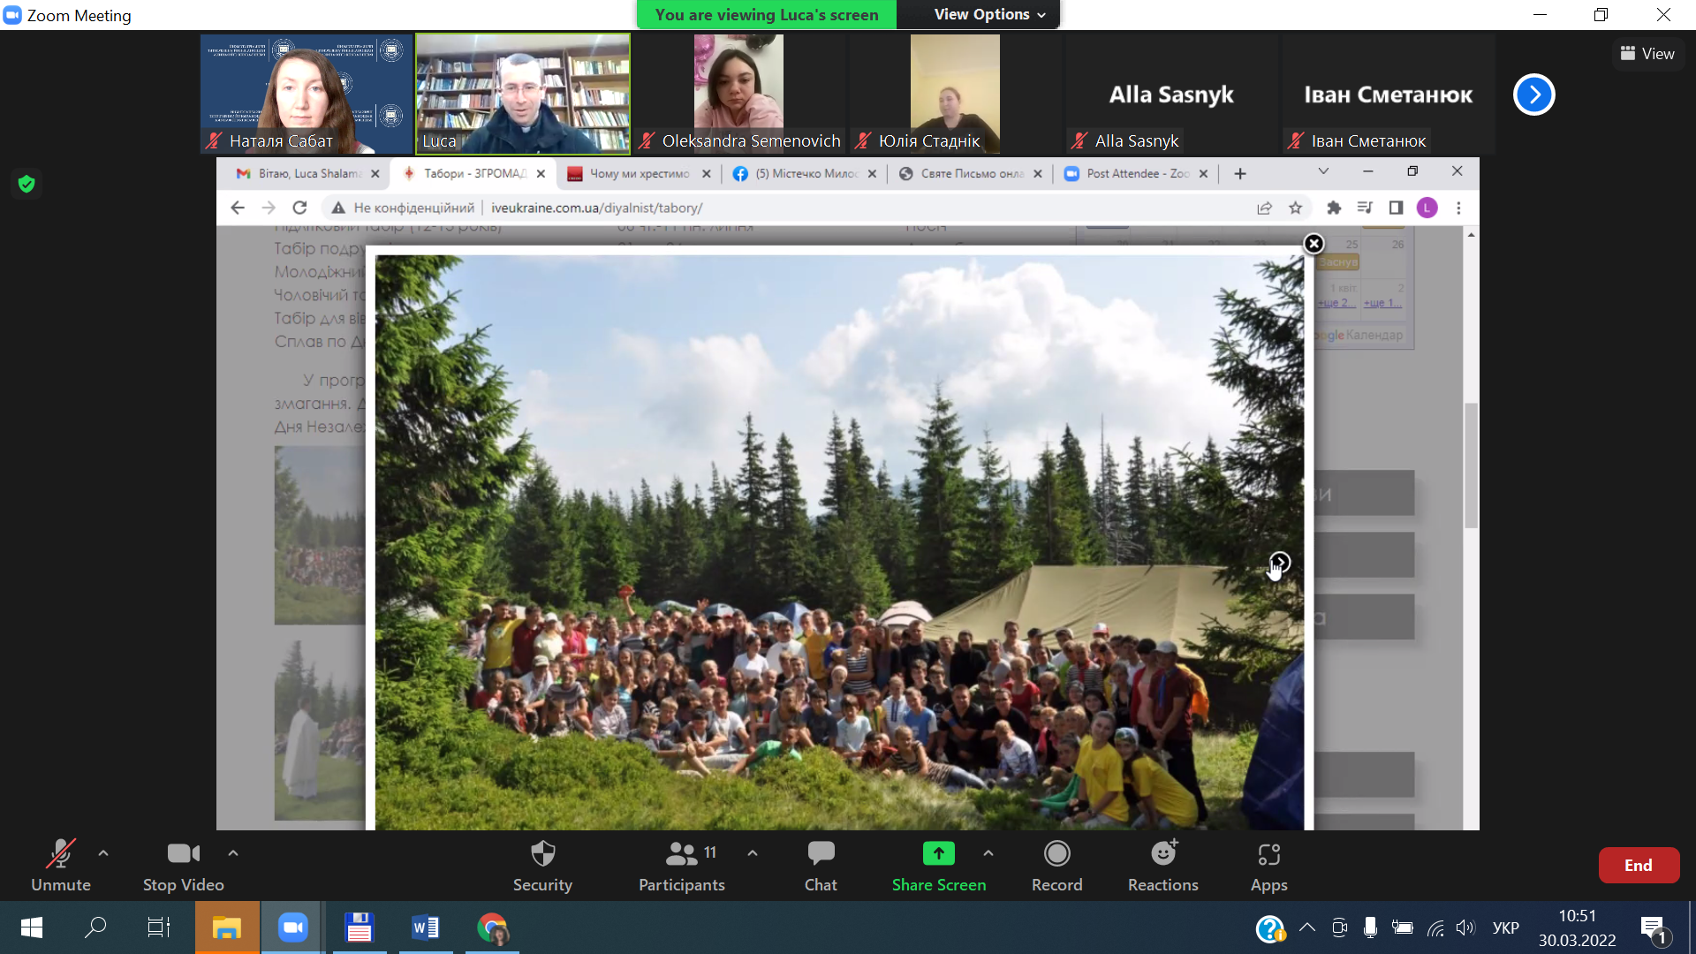The height and width of the screenshot is (954, 1696).
Task: Unmute the microphone
Action: tap(60, 865)
